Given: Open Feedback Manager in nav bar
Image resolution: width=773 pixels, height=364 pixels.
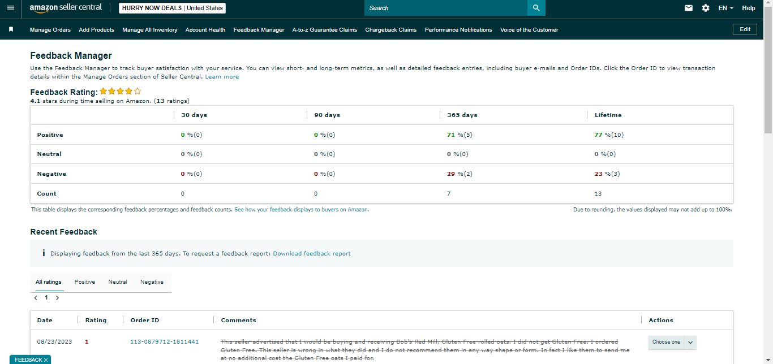Looking at the screenshot, I should [259, 29].
